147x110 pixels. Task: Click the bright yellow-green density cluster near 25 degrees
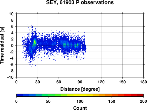pos(34,42)
